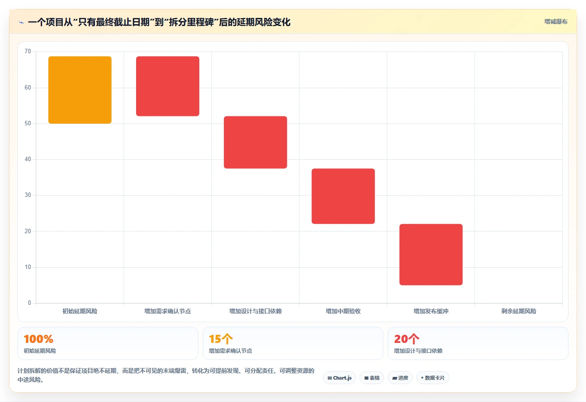Viewport: 586px width, 402px height.
Task: Click the 增减瀑布 label in the header
Action: click(x=556, y=21)
